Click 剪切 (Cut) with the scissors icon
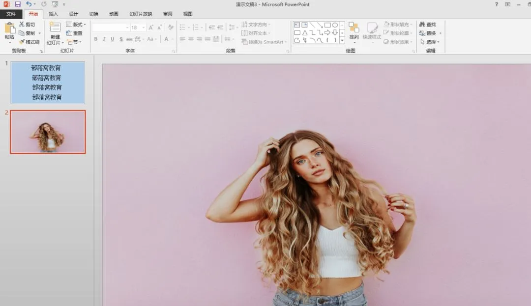Image resolution: width=531 pixels, height=306 pixels. click(27, 25)
